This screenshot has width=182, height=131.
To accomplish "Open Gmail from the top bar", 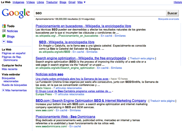I will point(72,2).
